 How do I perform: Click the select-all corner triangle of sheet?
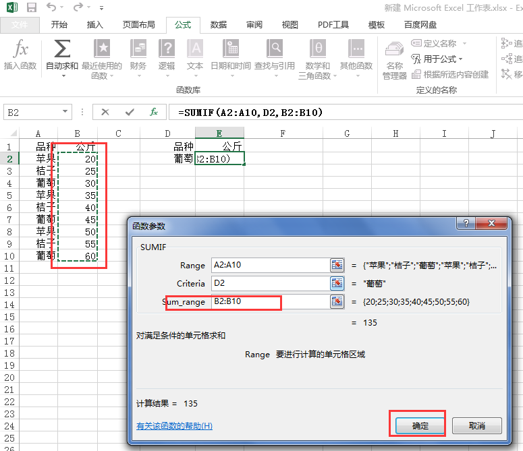click(x=13, y=133)
